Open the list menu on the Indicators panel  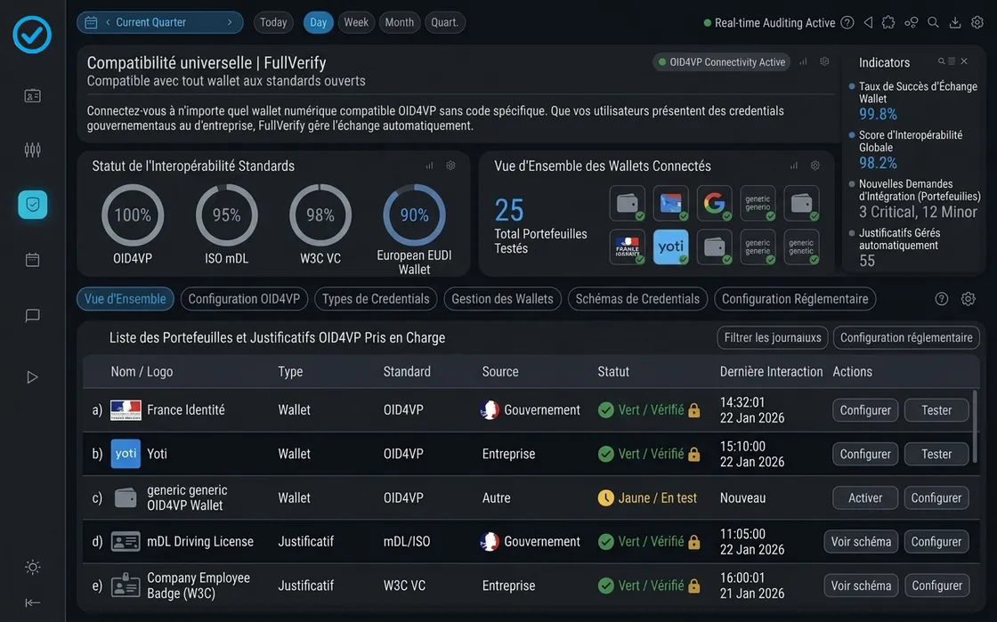[951, 60]
